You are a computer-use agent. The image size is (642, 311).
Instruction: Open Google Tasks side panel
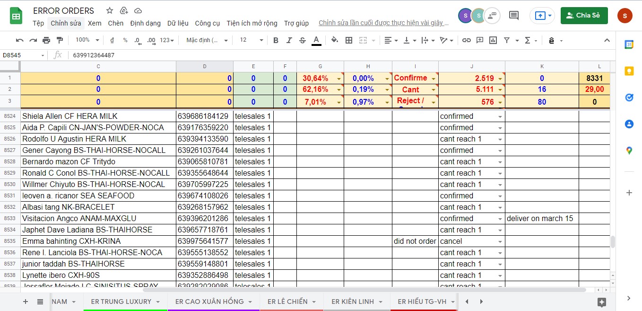[629, 98]
